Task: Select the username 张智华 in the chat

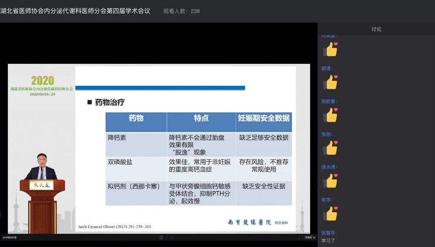Action: 329,233
